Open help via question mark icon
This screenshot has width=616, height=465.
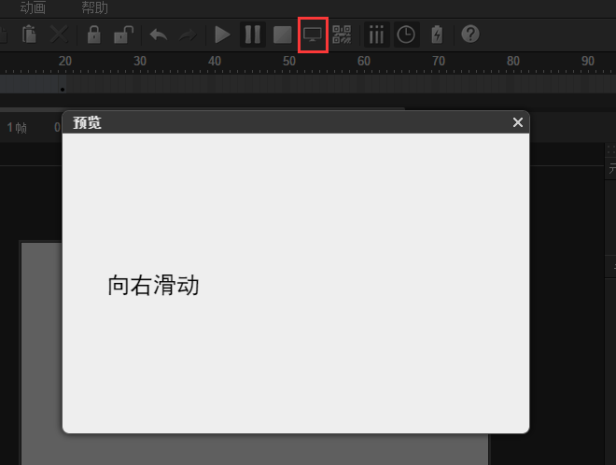470,35
